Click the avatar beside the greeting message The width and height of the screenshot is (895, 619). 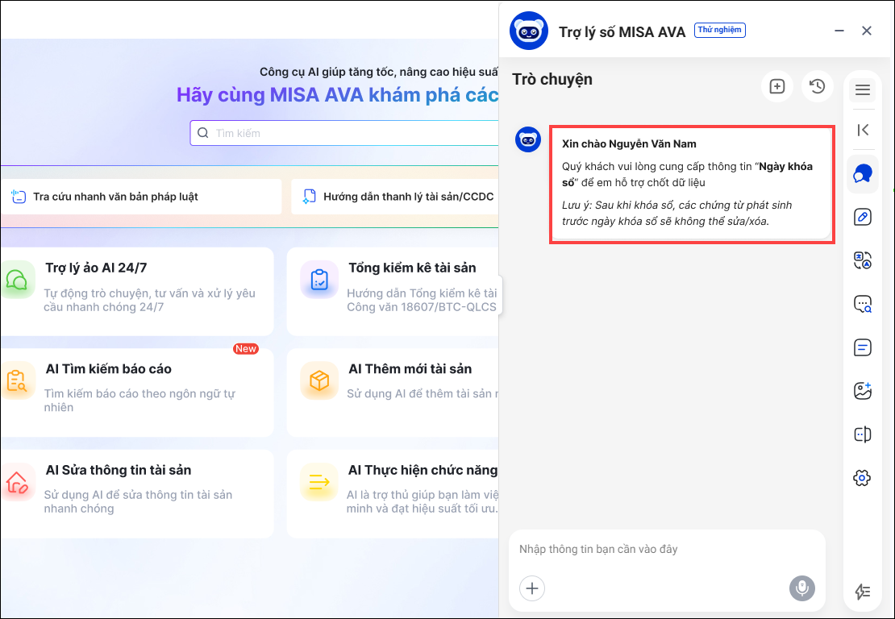(528, 139)
